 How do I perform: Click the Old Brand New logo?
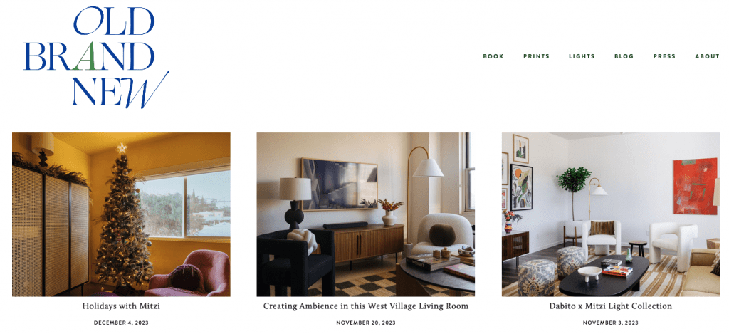(x=96, y=58)
